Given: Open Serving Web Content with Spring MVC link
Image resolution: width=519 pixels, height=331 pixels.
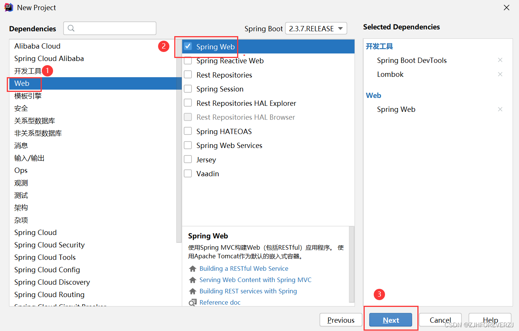Looking at the screenshot, I should (x=256, y=280).
